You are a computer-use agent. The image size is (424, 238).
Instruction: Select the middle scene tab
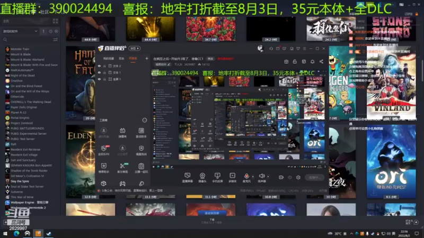121,59
